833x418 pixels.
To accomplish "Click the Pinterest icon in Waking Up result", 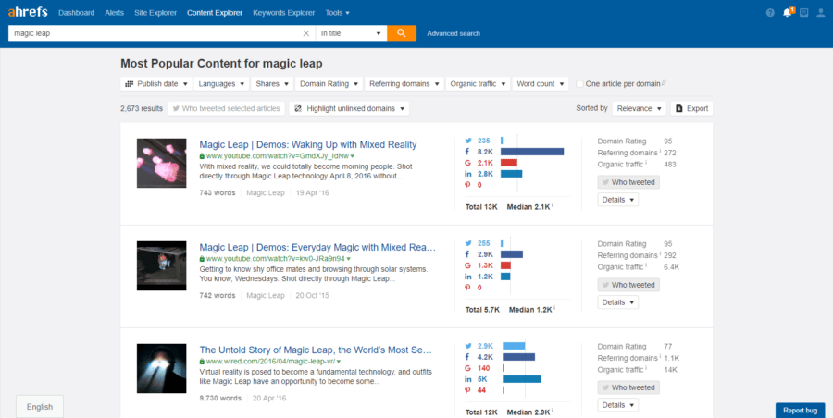I will pyautogui.click(x=468, y=185).
